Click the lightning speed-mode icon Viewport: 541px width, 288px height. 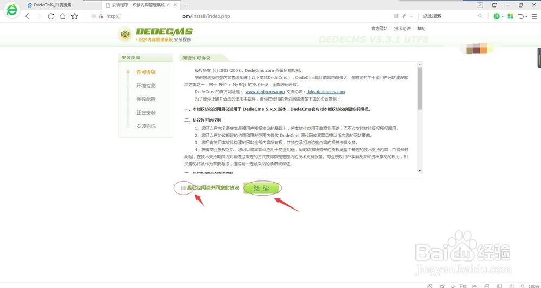(404, 16)
